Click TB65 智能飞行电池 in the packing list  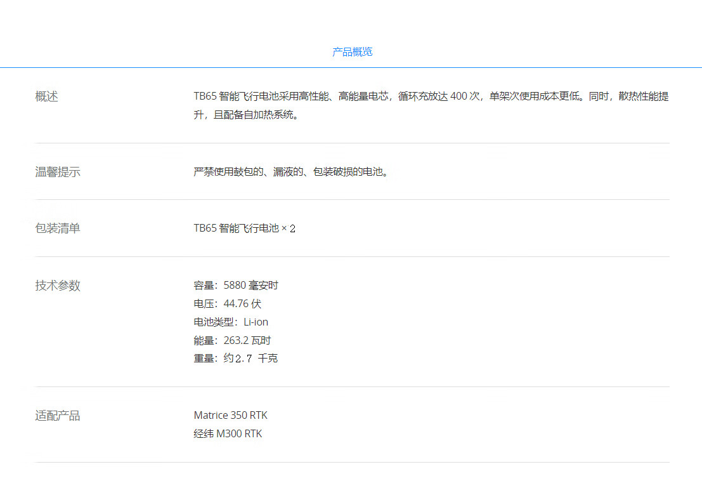[236, 228]
